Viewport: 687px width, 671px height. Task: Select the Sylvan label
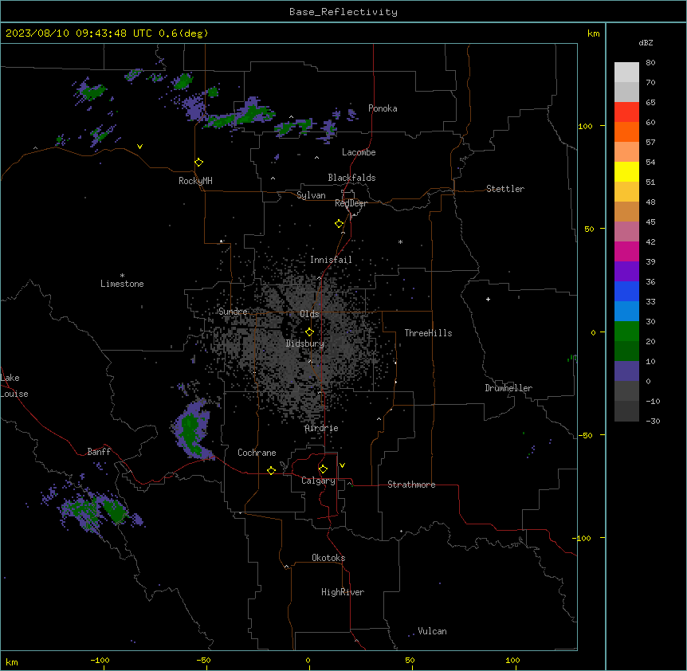pyautogui.click(x=311, y=195)
